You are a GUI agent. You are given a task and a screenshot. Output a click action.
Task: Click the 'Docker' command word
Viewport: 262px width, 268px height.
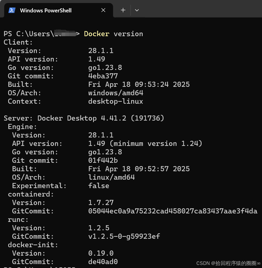97,34
